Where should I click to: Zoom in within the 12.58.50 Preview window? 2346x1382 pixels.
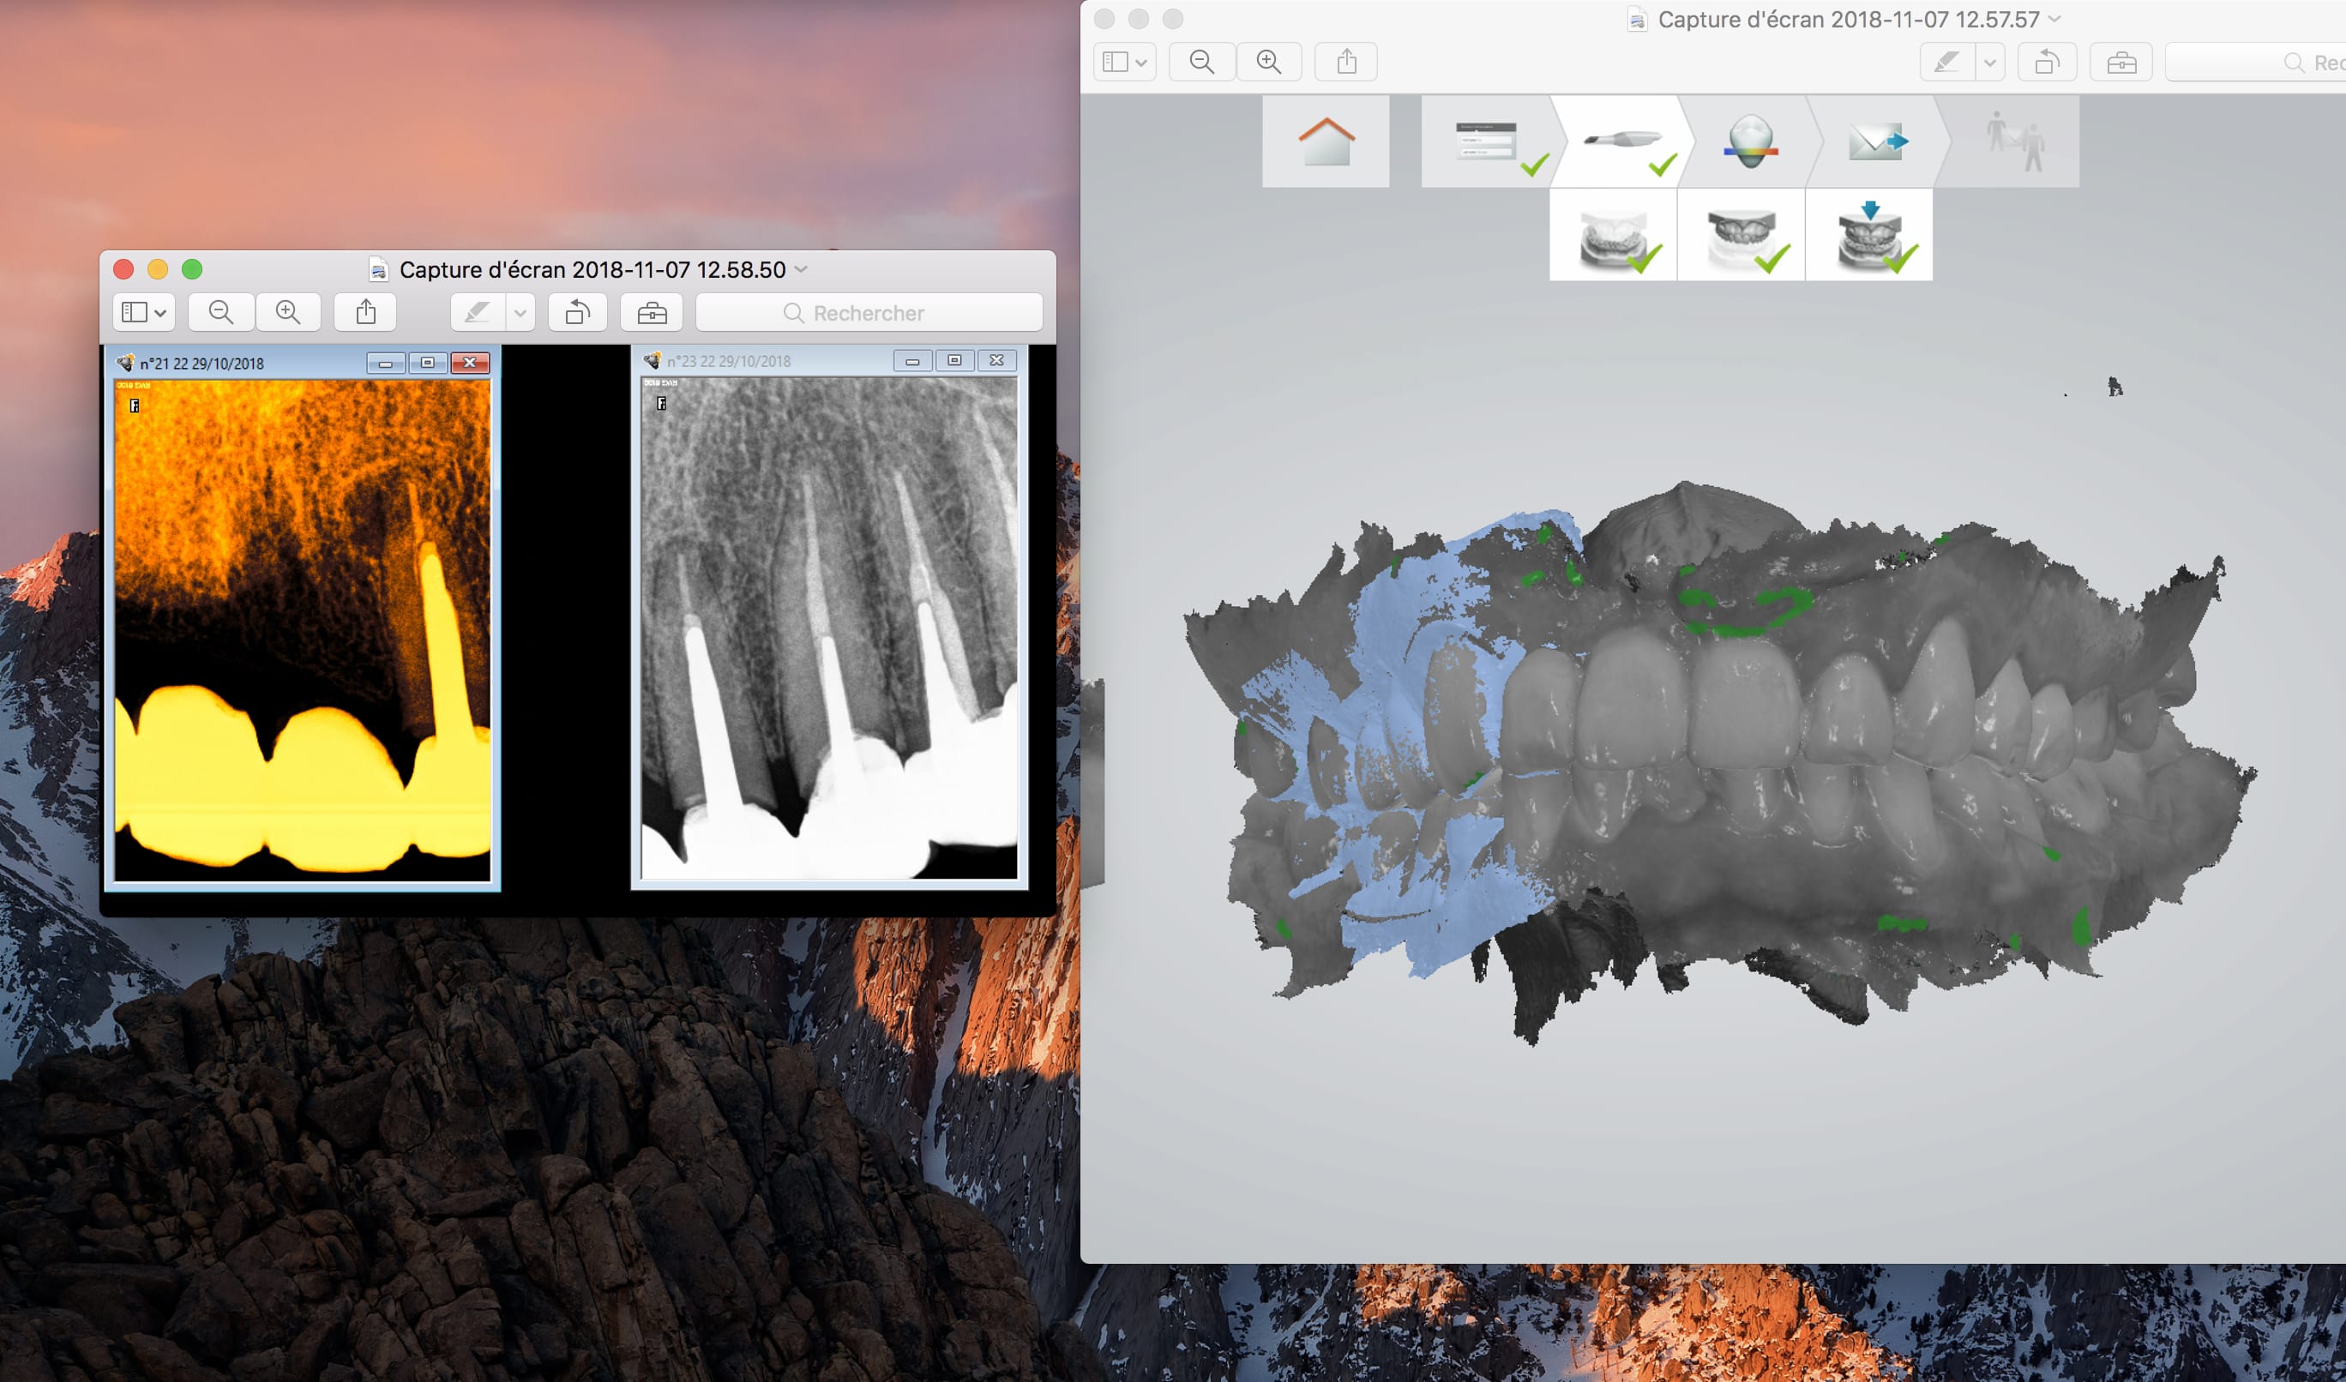[x=288, y=313]
